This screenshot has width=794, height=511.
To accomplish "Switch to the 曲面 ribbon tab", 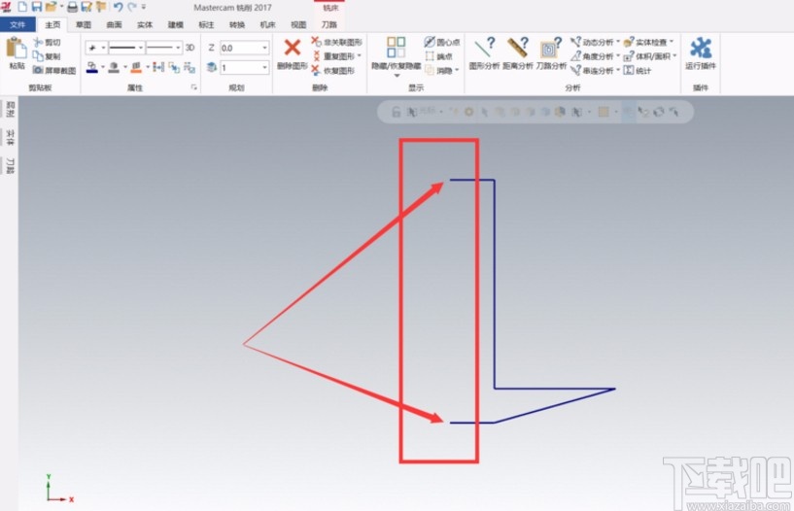I will [114, 24].
